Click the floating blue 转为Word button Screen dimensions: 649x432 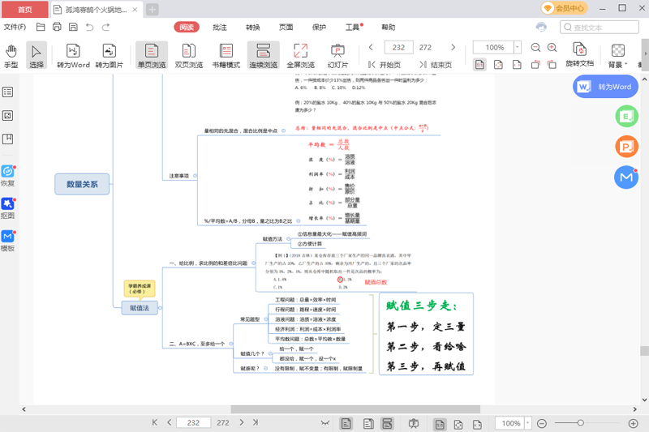605,87
